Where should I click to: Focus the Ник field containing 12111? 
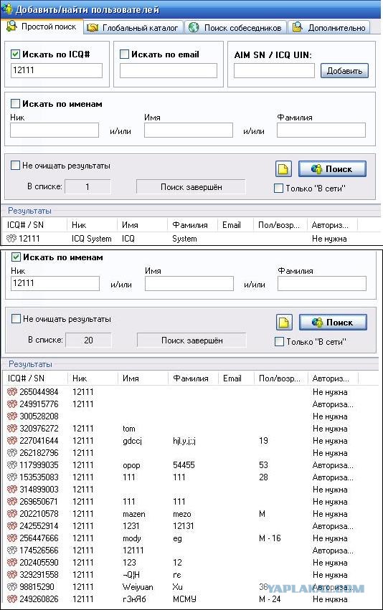pyautogui.click(x=55, y=283)
